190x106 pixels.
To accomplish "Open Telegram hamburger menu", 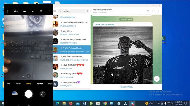I will coord(55,11).
